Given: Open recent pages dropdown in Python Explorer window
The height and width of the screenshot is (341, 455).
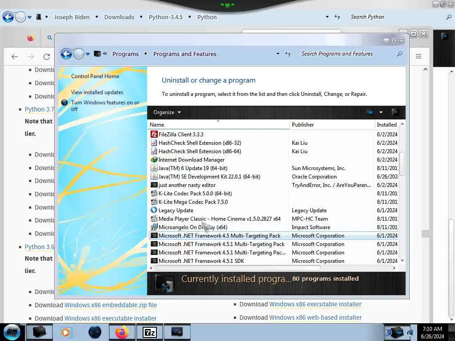Looking at the screenshot, I should (x=29, y=17).
